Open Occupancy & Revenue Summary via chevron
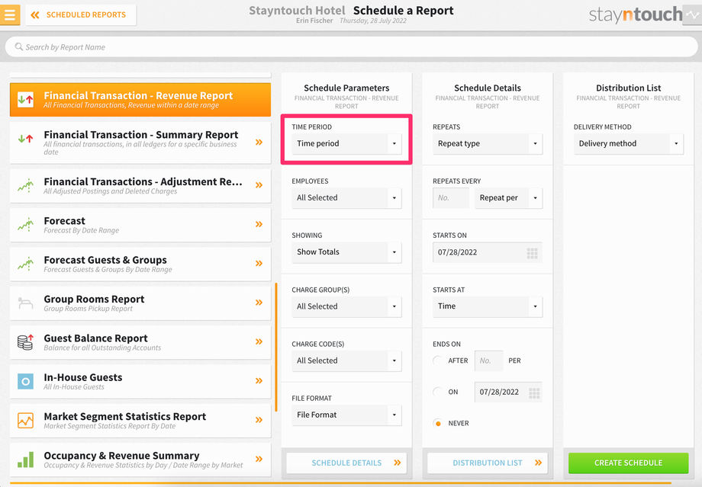 pos(259,459)
